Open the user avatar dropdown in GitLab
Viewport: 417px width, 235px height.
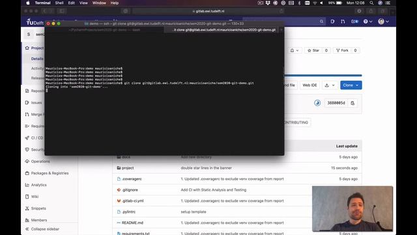384,22
